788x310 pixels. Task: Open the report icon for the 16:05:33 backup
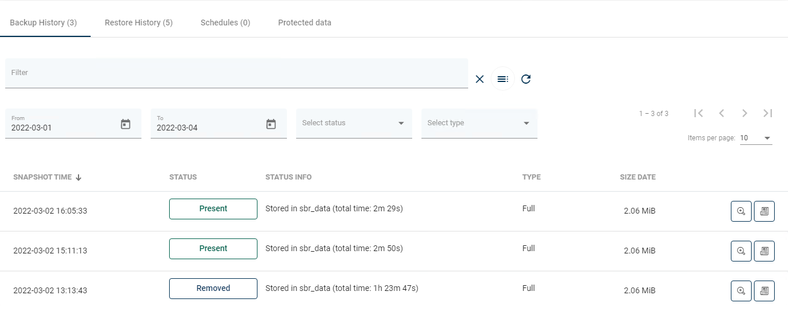pyautogui.click(x=764, y=211)
